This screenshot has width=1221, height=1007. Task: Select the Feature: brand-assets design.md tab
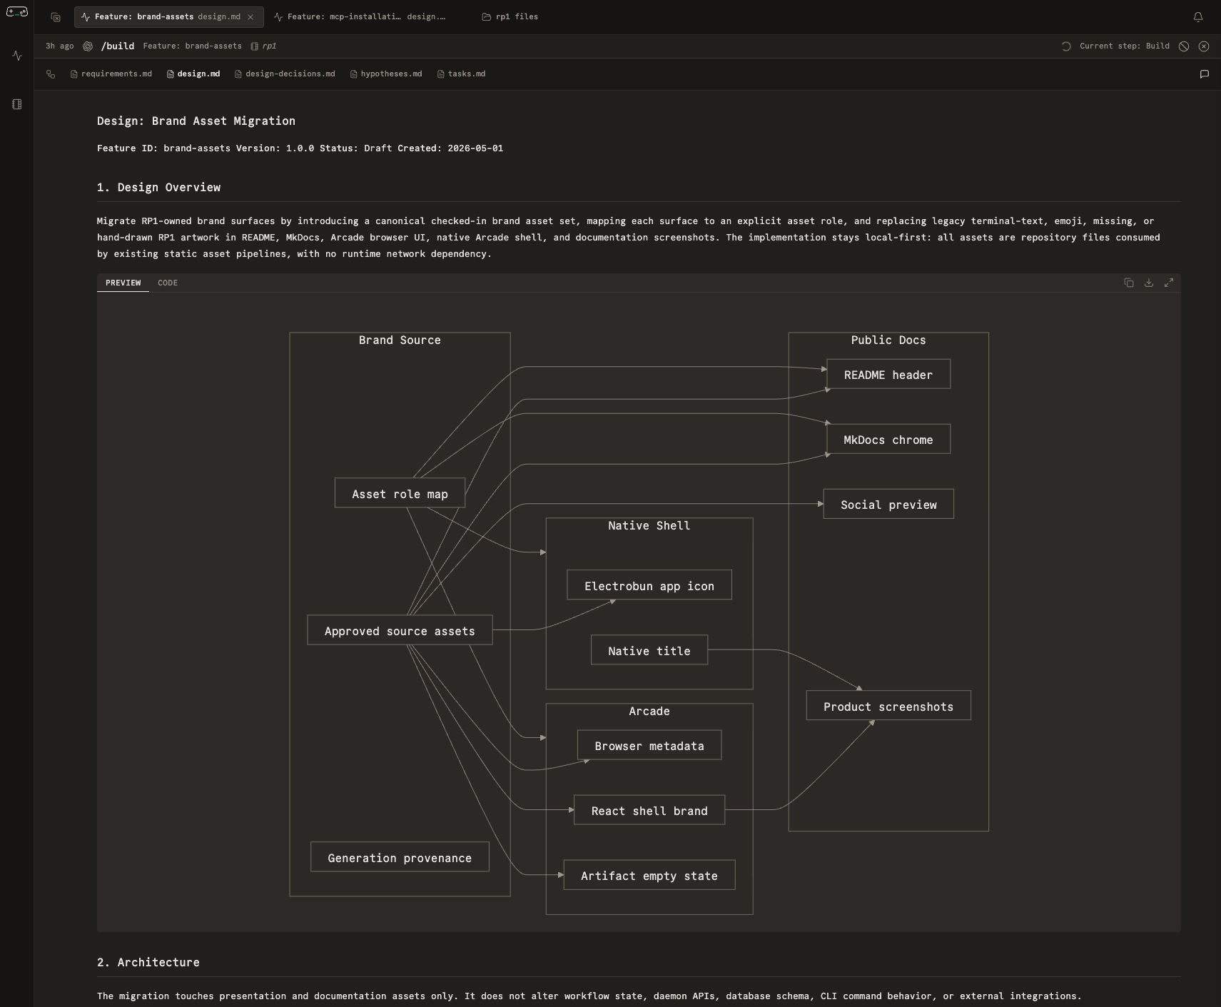[168, 17]
